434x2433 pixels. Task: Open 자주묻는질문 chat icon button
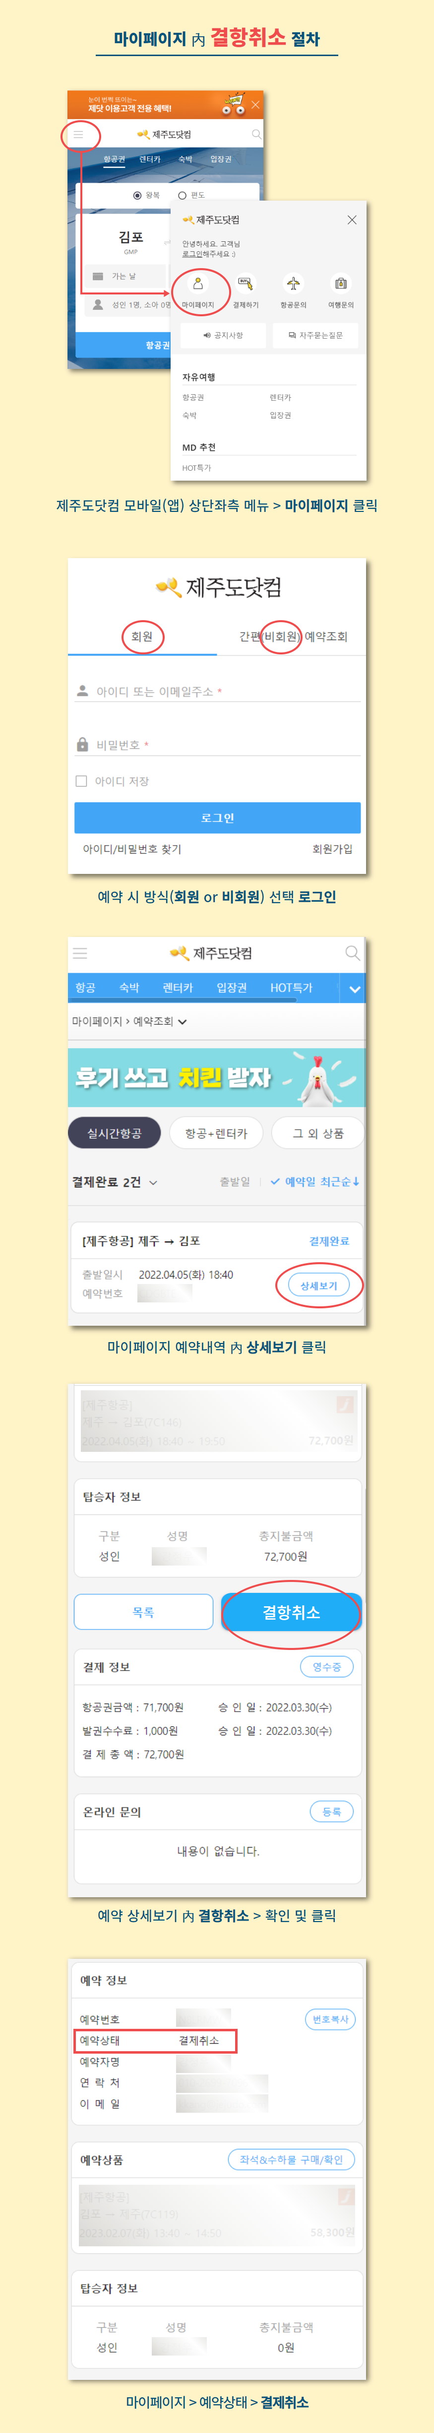click(x=315, y=335)
